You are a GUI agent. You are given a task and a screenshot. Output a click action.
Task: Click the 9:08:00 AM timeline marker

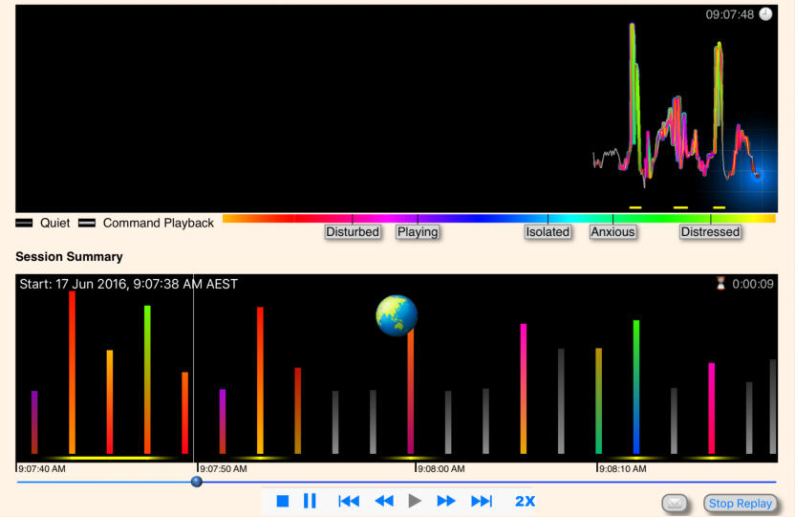click(x=440, y=469)
